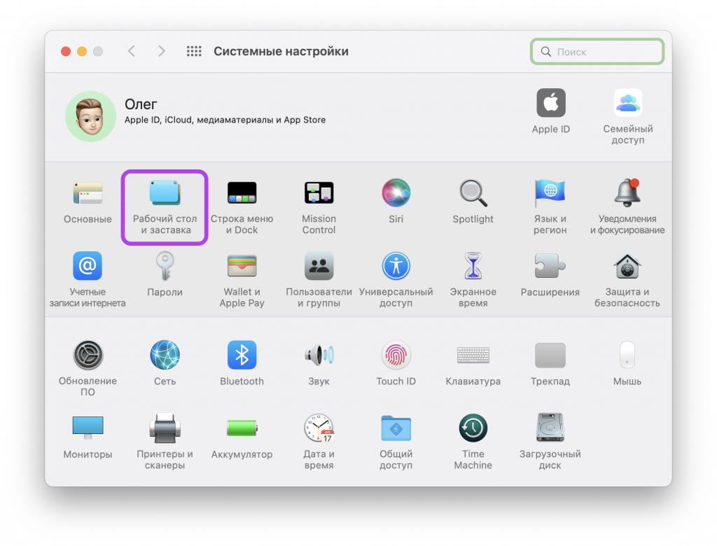The image size is (717, 546).
Task: Show all preferences grid button
Action: [x=194, y=51]
